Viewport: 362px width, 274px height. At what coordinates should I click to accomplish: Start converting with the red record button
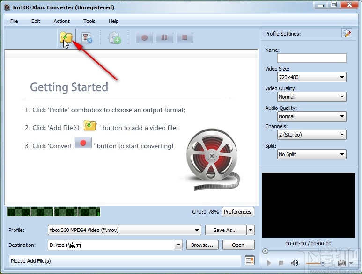click(145, 37)
